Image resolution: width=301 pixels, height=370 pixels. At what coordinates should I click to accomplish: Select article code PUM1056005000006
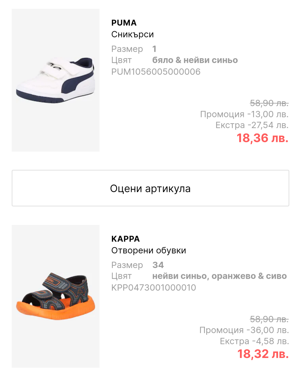(x=156, y=72)
